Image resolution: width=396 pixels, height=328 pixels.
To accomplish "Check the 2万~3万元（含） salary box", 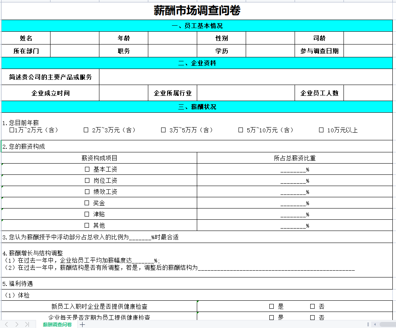I will (86, 130).
